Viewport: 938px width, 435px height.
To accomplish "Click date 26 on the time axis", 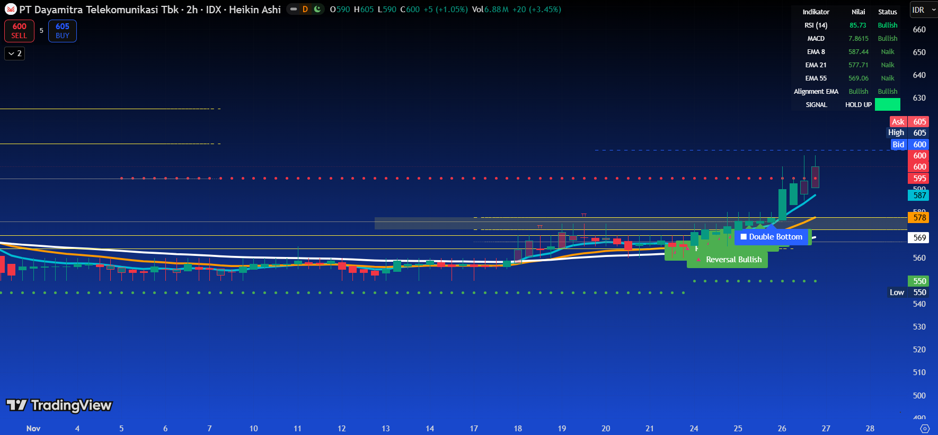I will coord(782,428).
